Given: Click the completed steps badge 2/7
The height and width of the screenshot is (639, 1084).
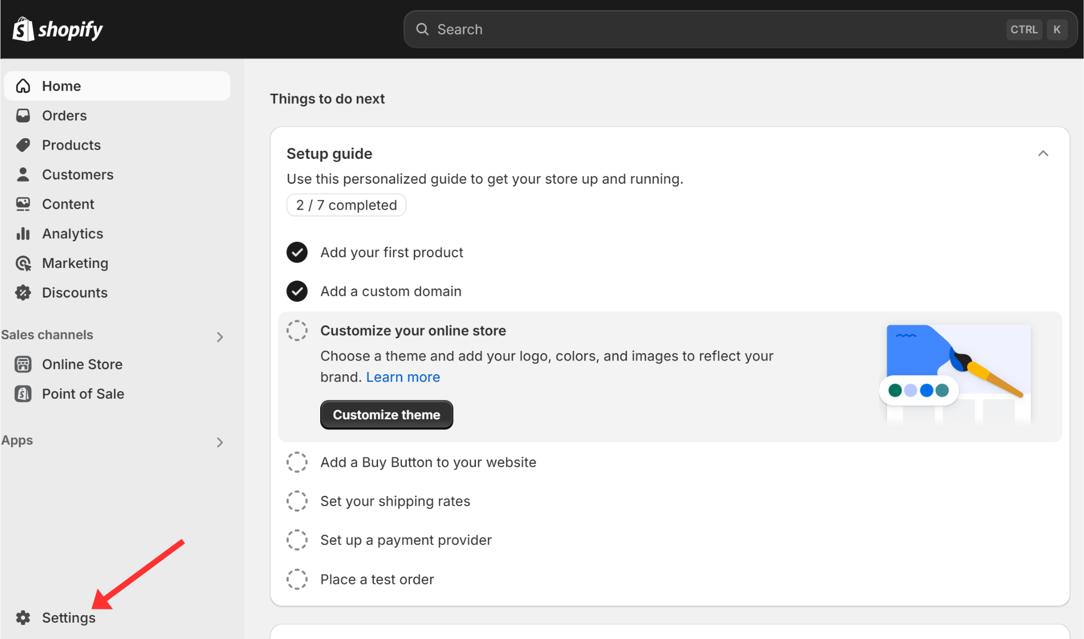Looking at the screenshot, I should pos(345,205).
